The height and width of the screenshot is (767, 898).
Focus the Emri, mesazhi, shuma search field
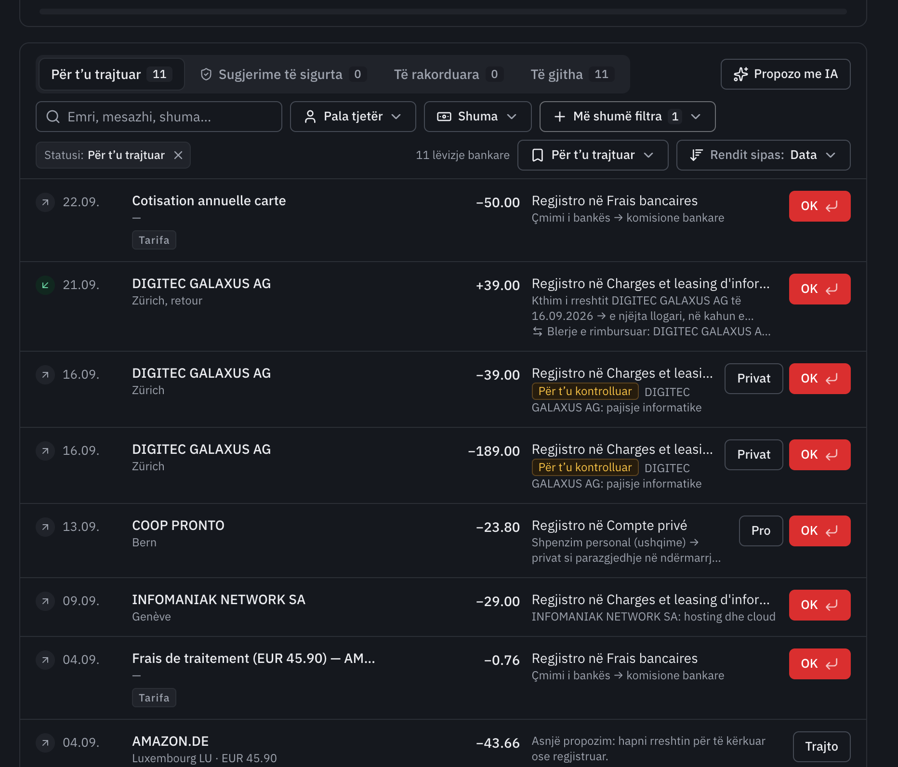(x=159, y=117)
